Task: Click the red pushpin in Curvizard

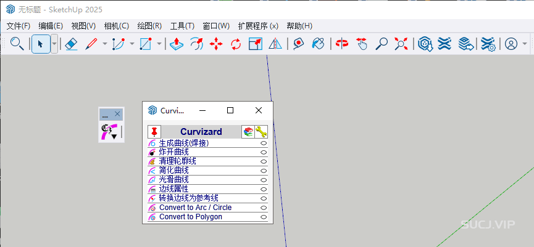Action: pyautogui.click(x=154, y=132)
